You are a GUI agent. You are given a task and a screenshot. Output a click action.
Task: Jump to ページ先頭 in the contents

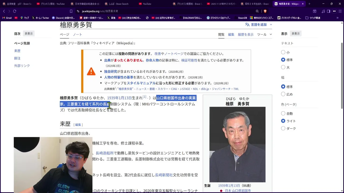point(22,43)
